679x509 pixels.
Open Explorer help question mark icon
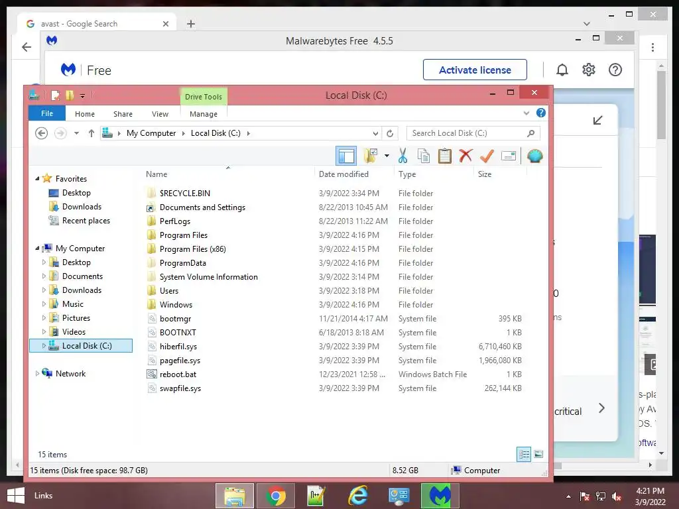[541, 113]
